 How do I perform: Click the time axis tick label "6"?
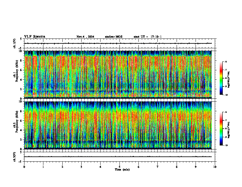click(x=138, y=167)
